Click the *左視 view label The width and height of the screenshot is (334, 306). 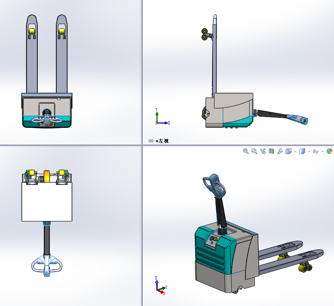click(162, 141)
